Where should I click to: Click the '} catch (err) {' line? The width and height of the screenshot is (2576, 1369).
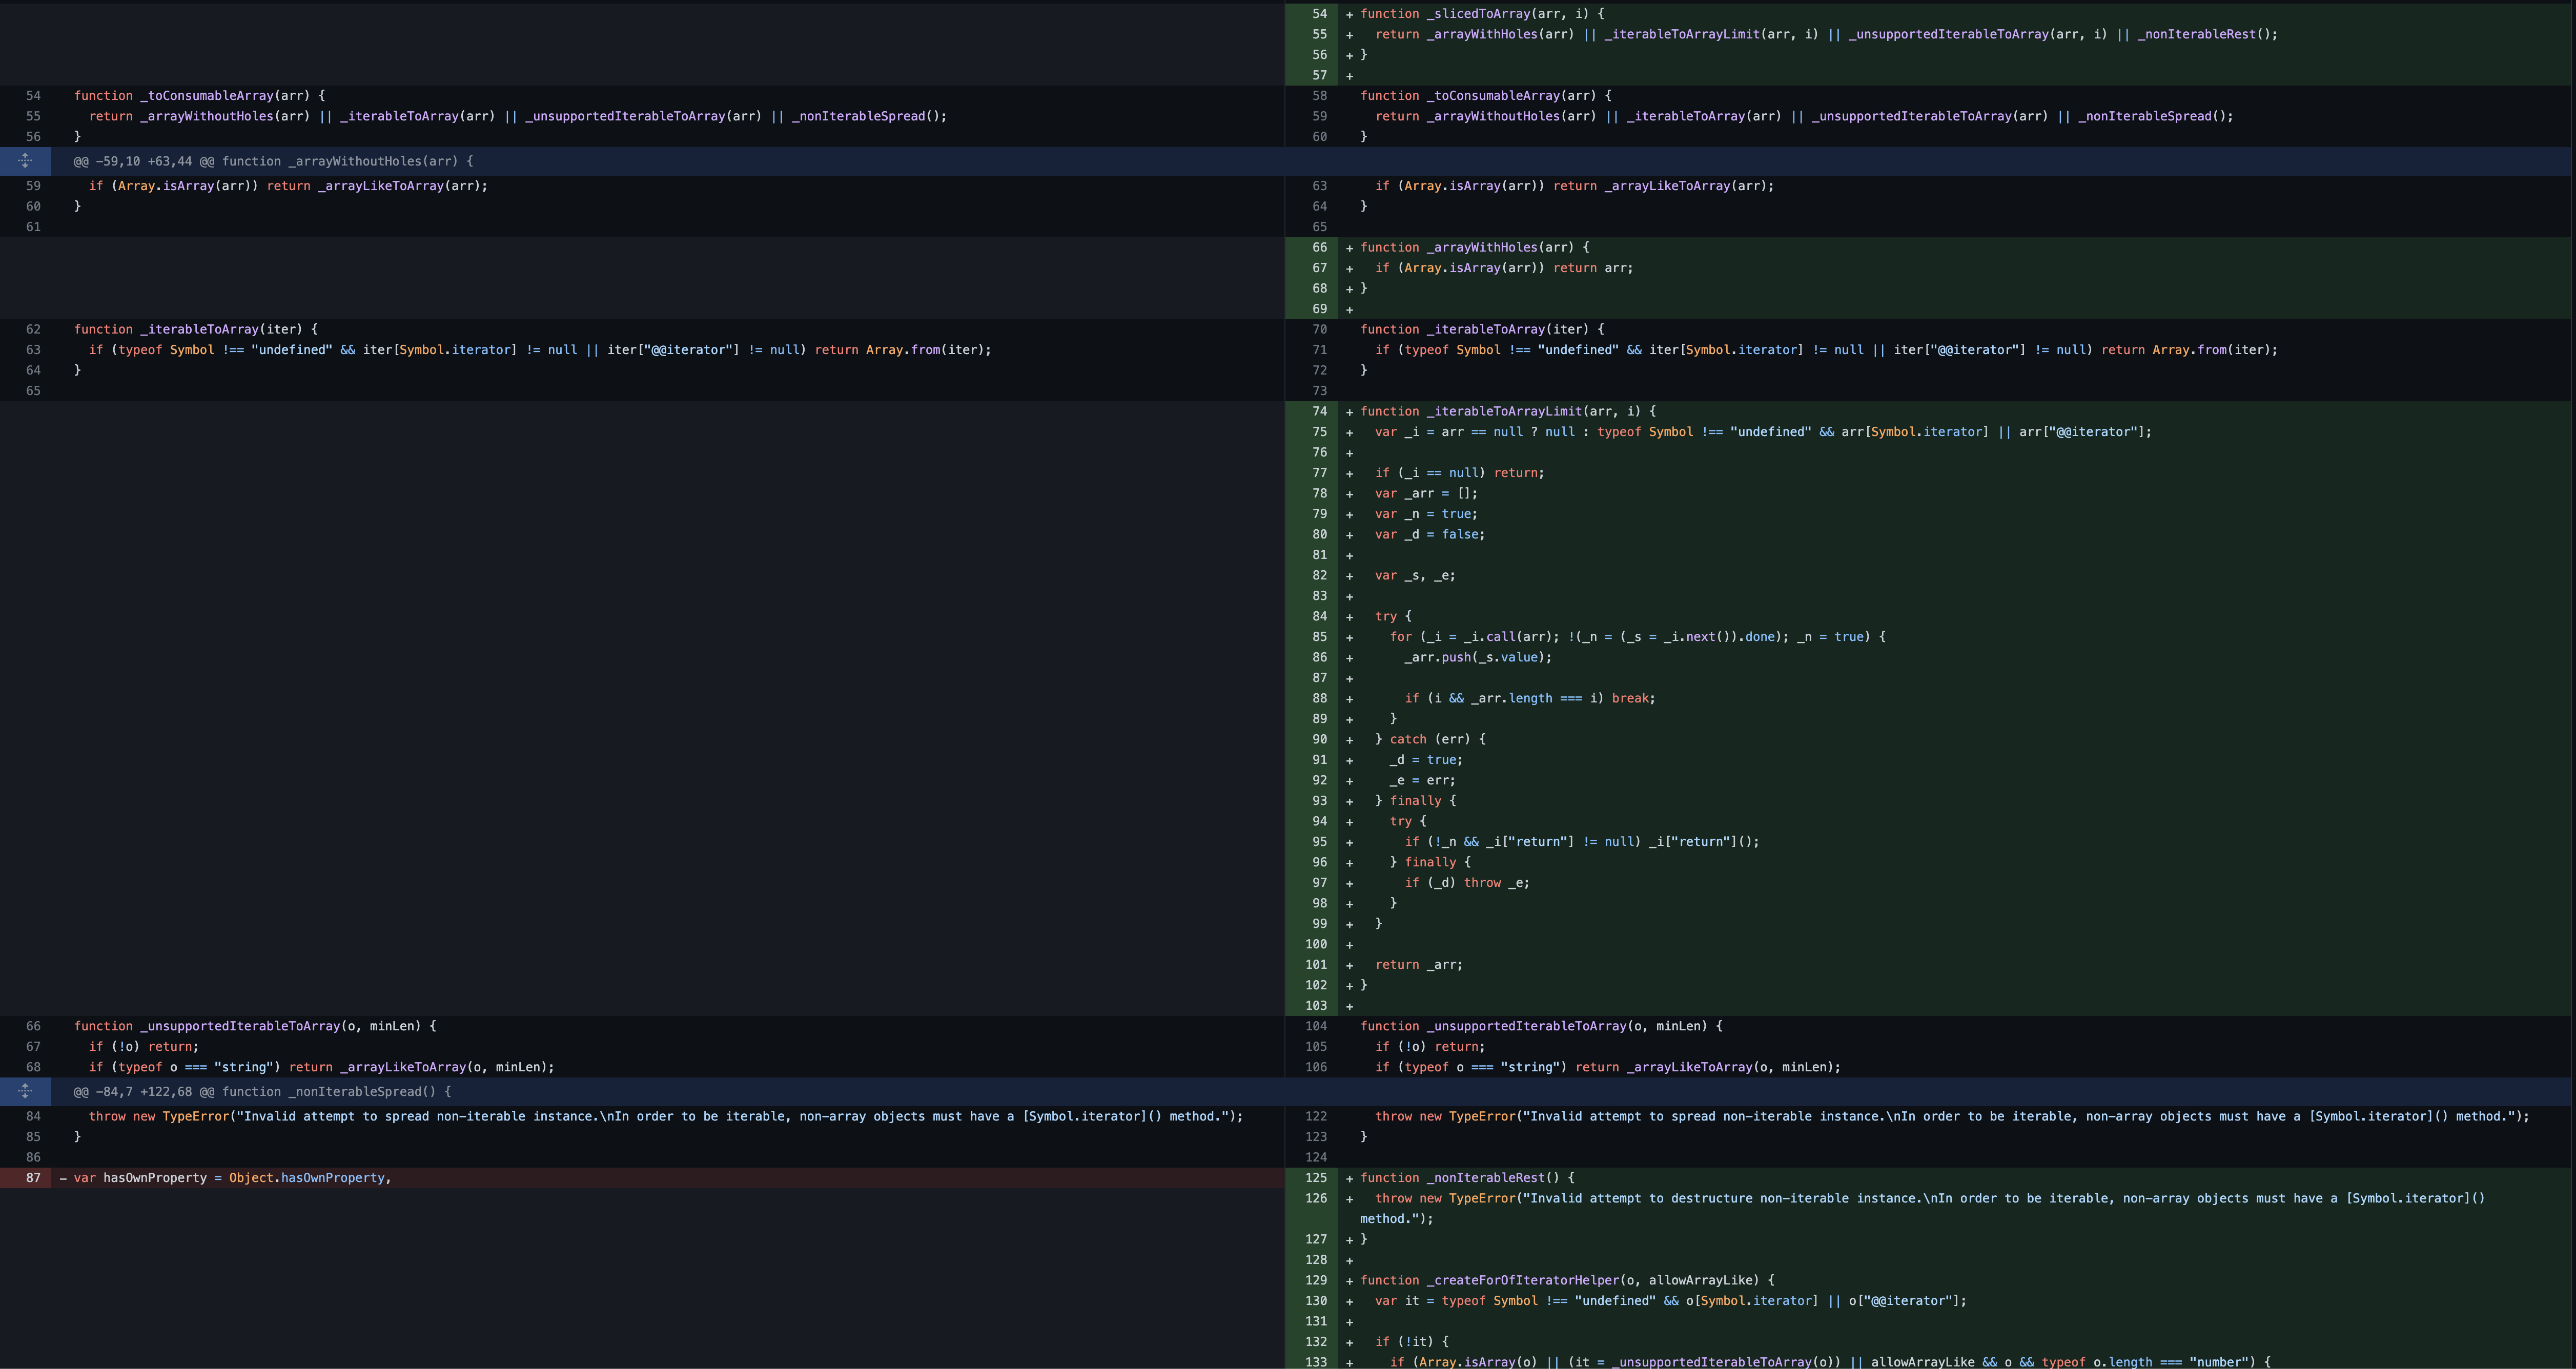point(1430,739)
